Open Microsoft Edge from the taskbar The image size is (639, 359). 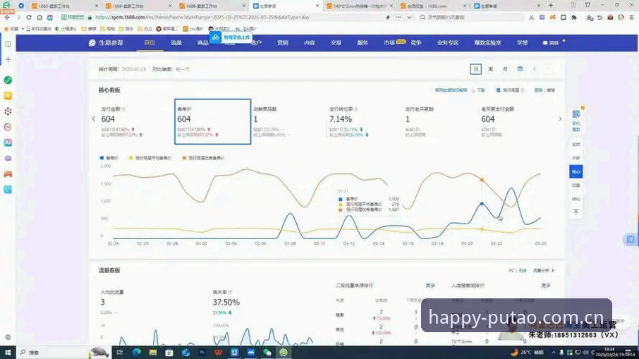pos(137,353)
